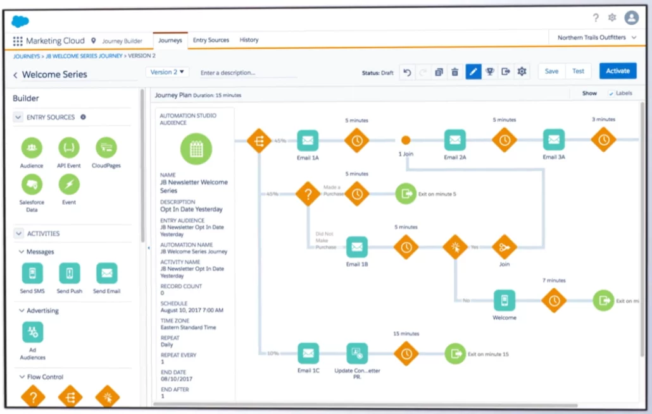Image resolution: width=652 pixels, height=414 pixels.
Task: Click the Welcome push message node
Action: tap(505, 300)
